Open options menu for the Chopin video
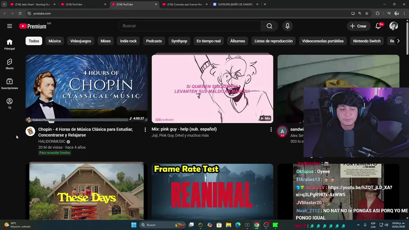This screenshot has width=409, height=230. pyautogui.click(x=145, y=130)
